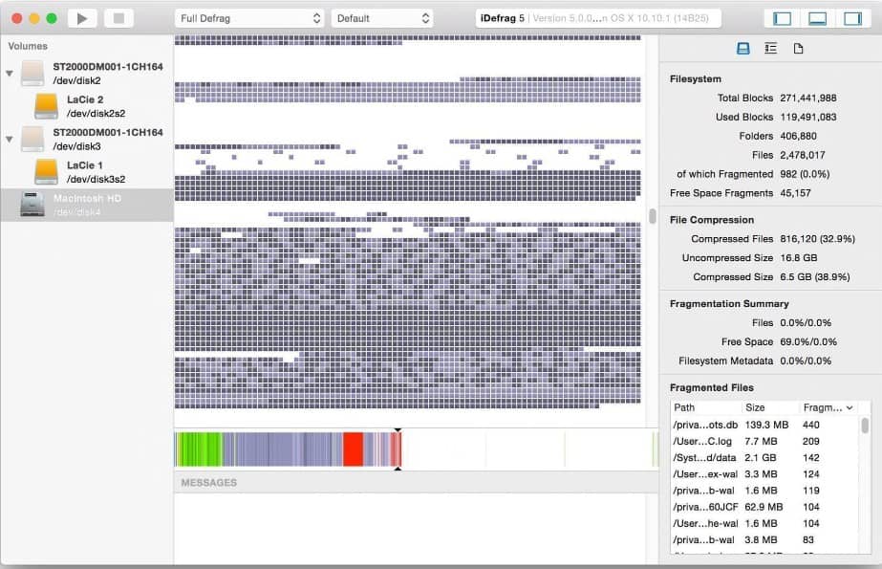Select the /User...he-wal file row
The image size is (882, 569).
pyautogui.click(x=764, y=523)
